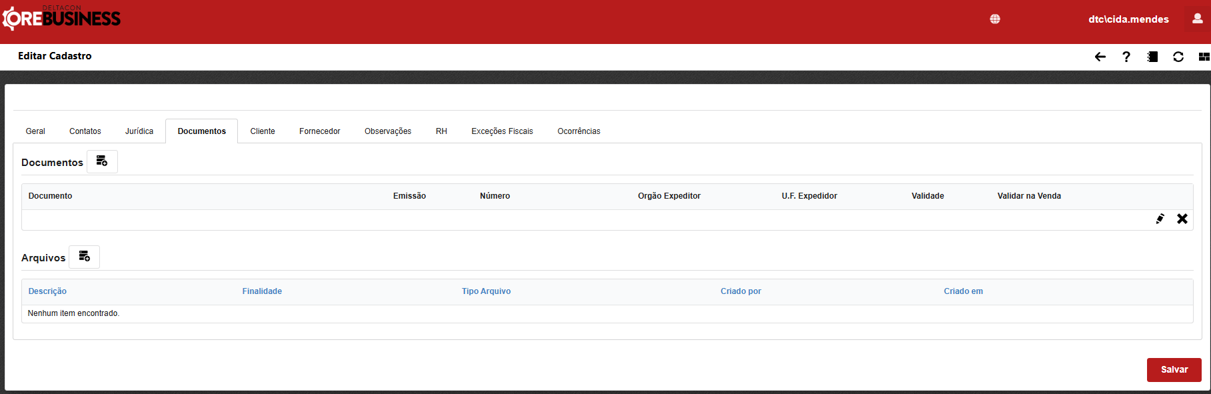
Task: Delete the document row with X icon
Action: tap(1182, 219)
